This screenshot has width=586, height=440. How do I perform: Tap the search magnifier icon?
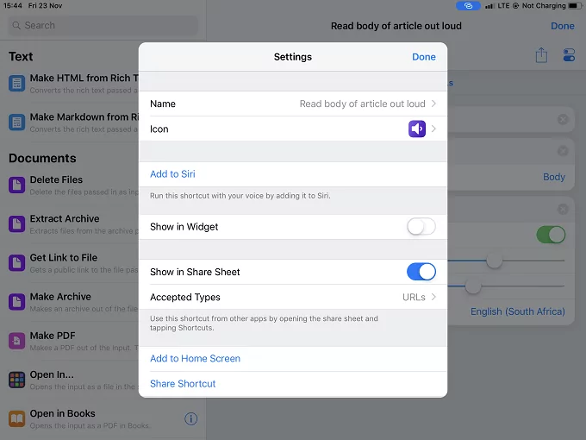click(x=16, y=25)
